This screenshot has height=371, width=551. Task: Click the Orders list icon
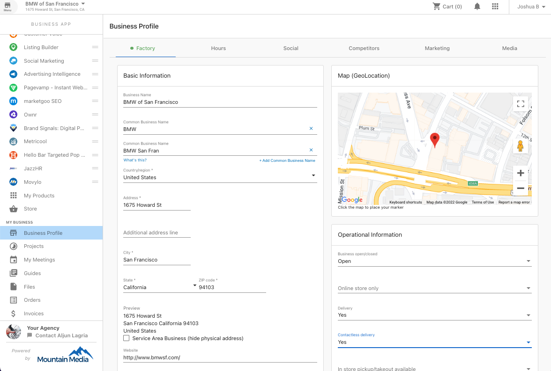pos(13,300)
